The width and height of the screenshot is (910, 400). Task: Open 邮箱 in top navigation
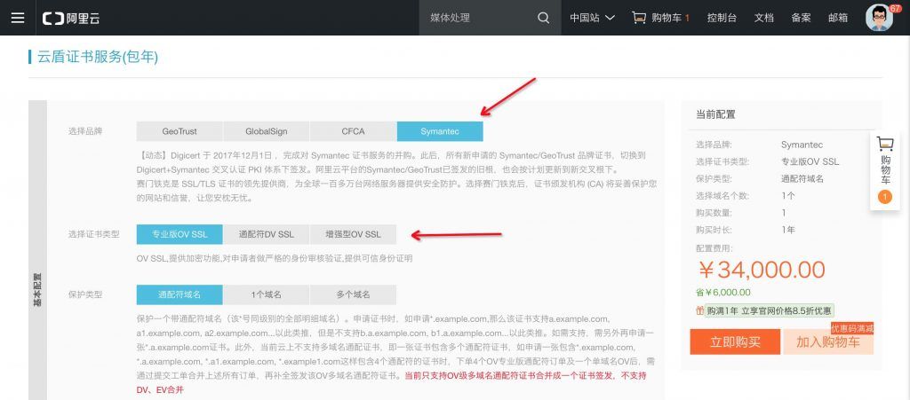coord(838,18)
